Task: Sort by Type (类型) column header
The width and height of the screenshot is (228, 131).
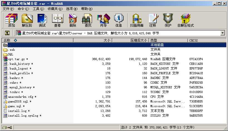Action: point(168,40)
